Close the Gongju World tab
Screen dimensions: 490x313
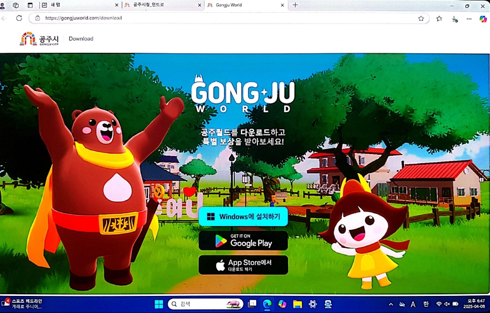tap(282, 5)
